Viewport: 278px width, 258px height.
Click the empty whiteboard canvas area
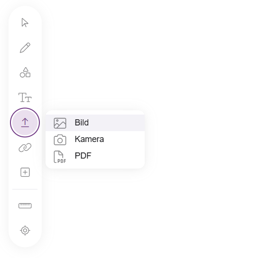coord(204,71)
